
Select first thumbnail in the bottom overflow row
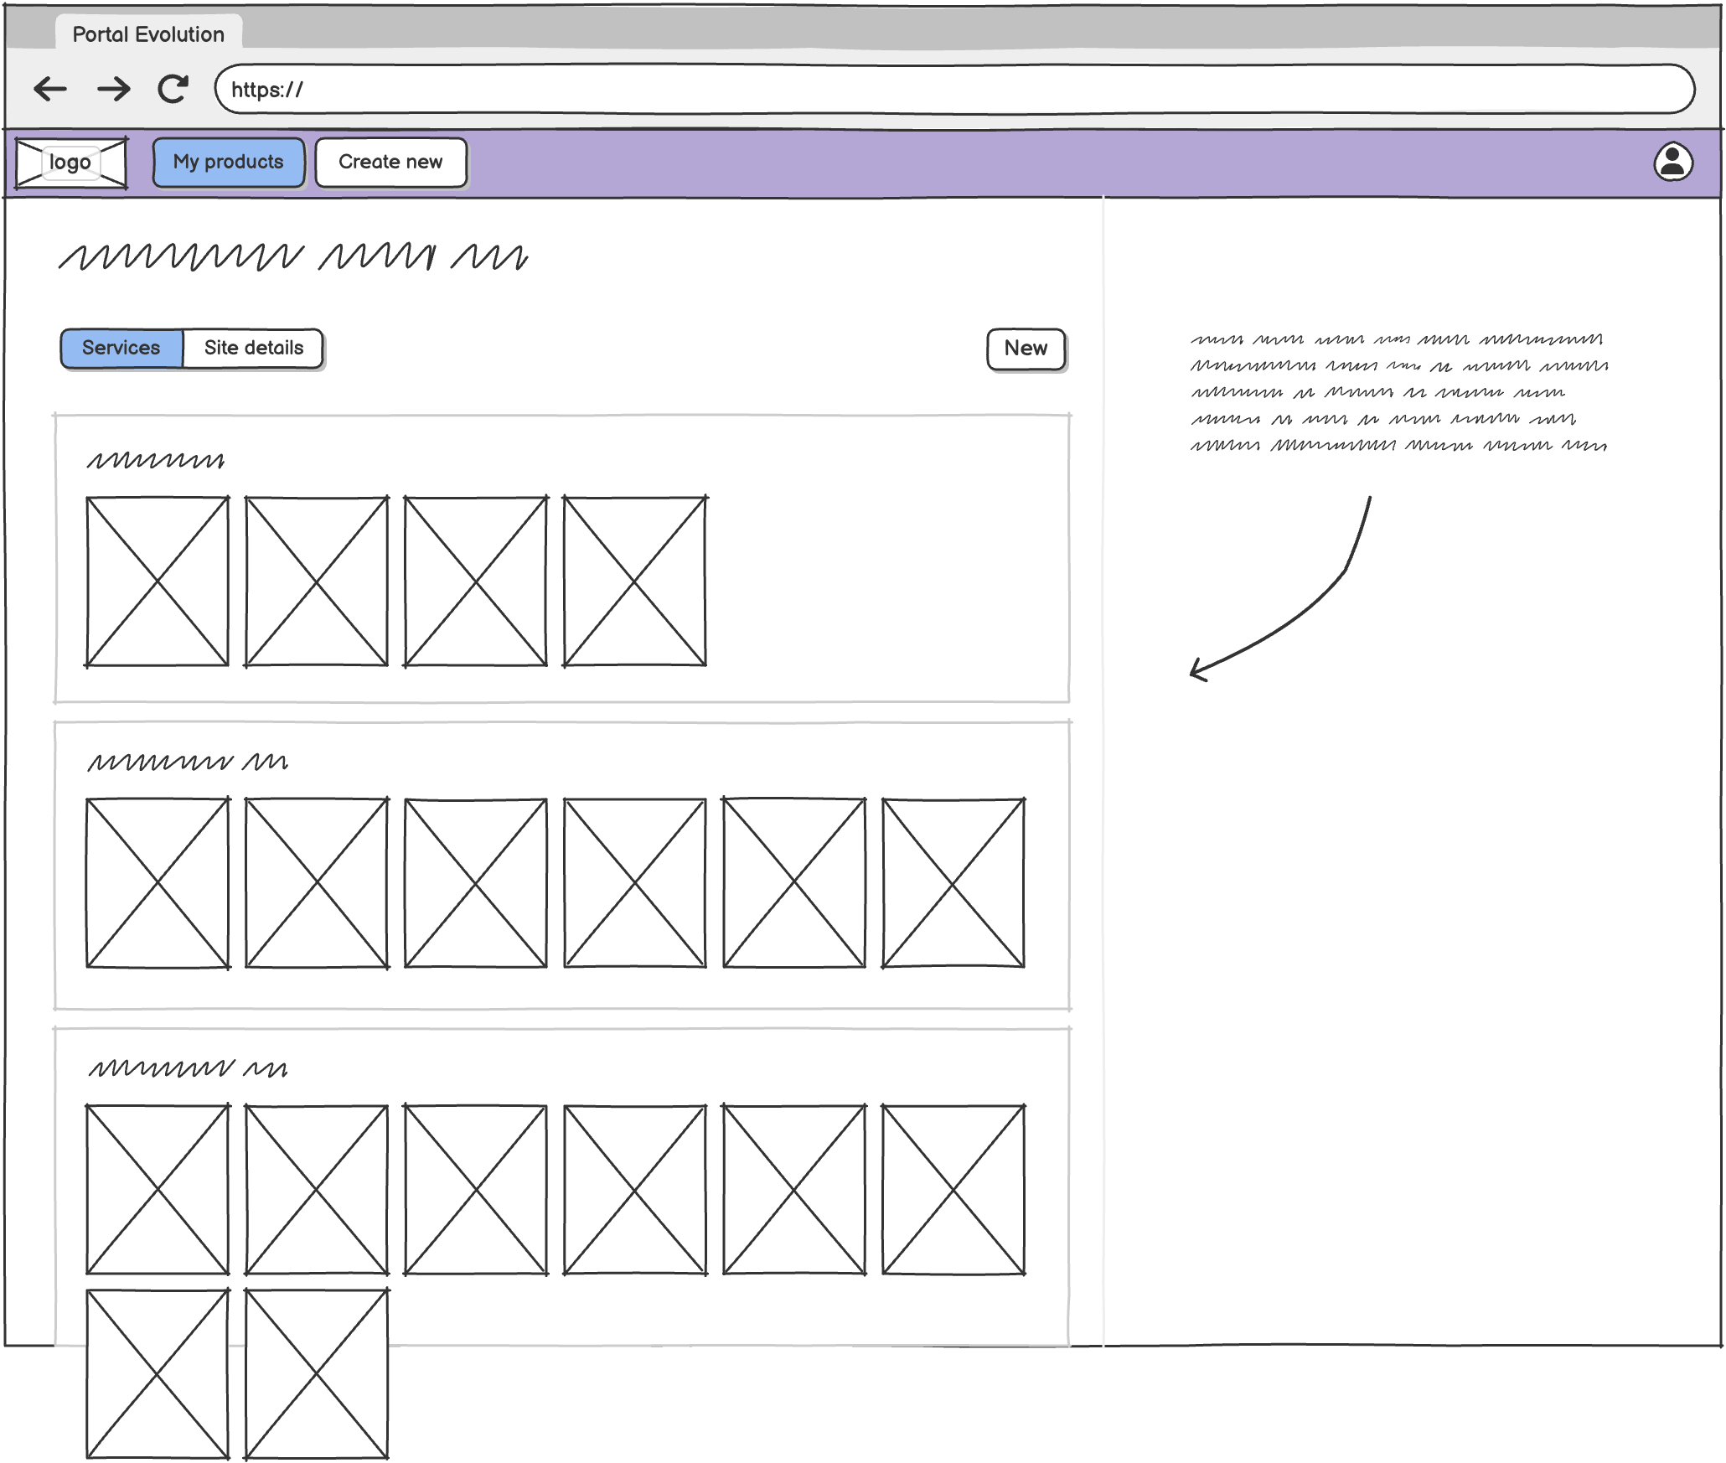coord(158,1374)
